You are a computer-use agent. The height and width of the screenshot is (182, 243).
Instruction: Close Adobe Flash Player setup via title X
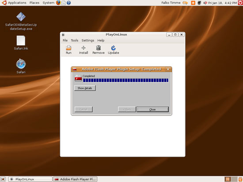[168, 69]
